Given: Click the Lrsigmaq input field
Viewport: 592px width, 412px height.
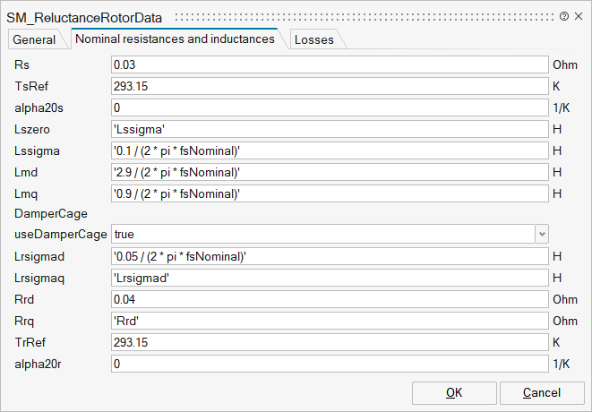Looking at the screenshot, I should (x=329, y=278).
